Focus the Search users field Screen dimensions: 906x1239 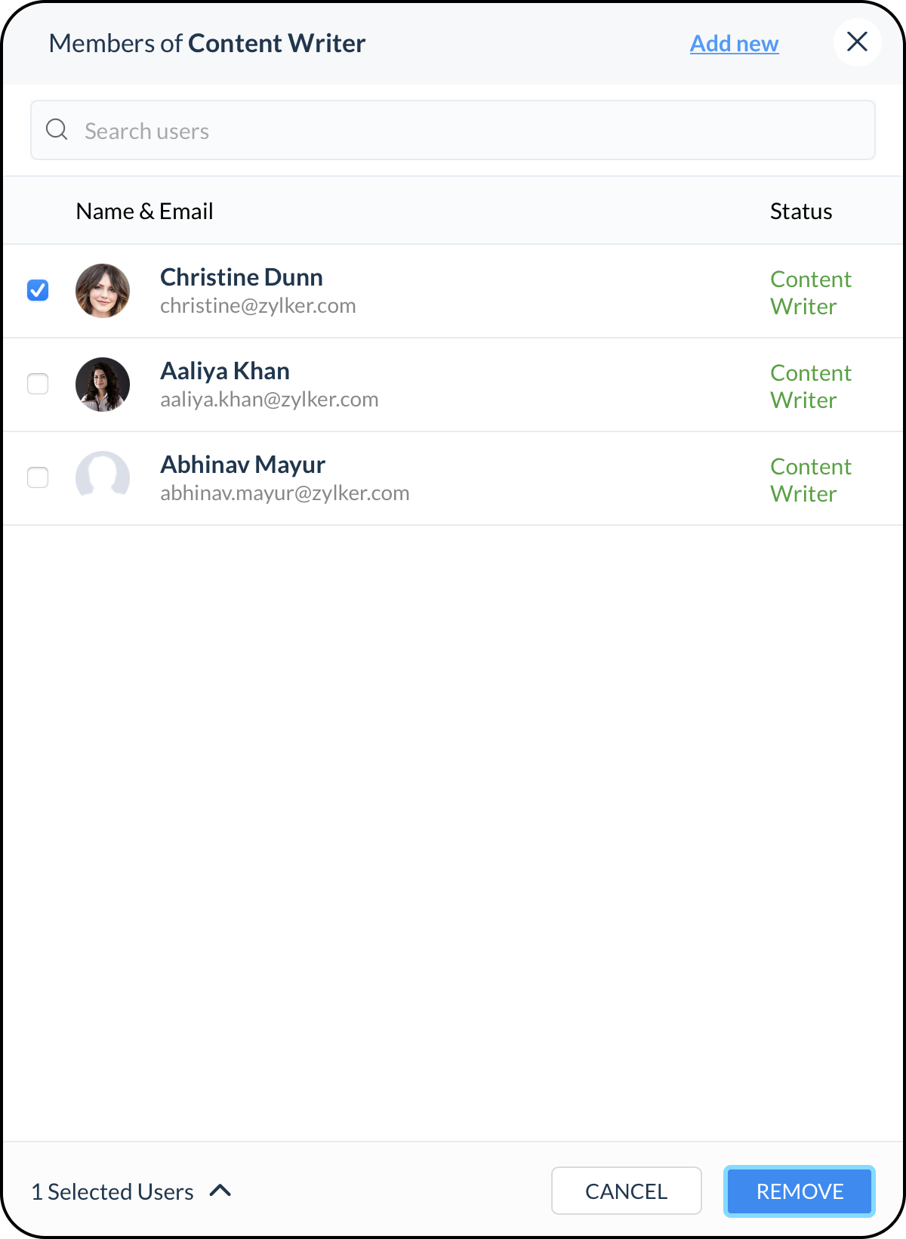click(x=453, y=130)
